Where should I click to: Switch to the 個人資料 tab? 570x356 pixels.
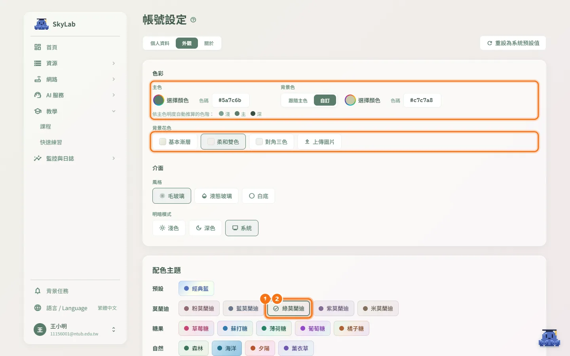[160, 43]
